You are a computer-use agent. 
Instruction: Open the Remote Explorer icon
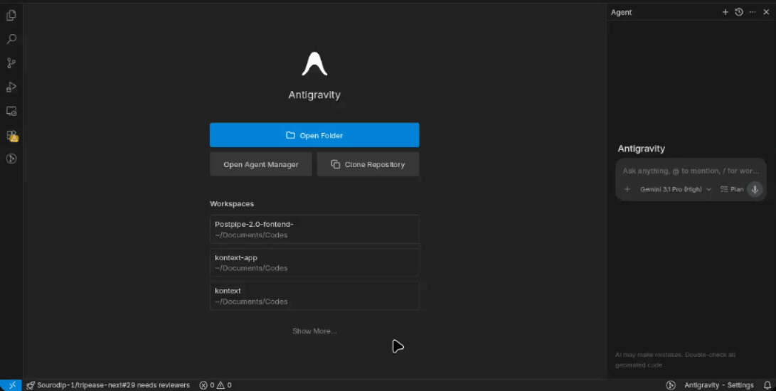[x=11, y=111]
